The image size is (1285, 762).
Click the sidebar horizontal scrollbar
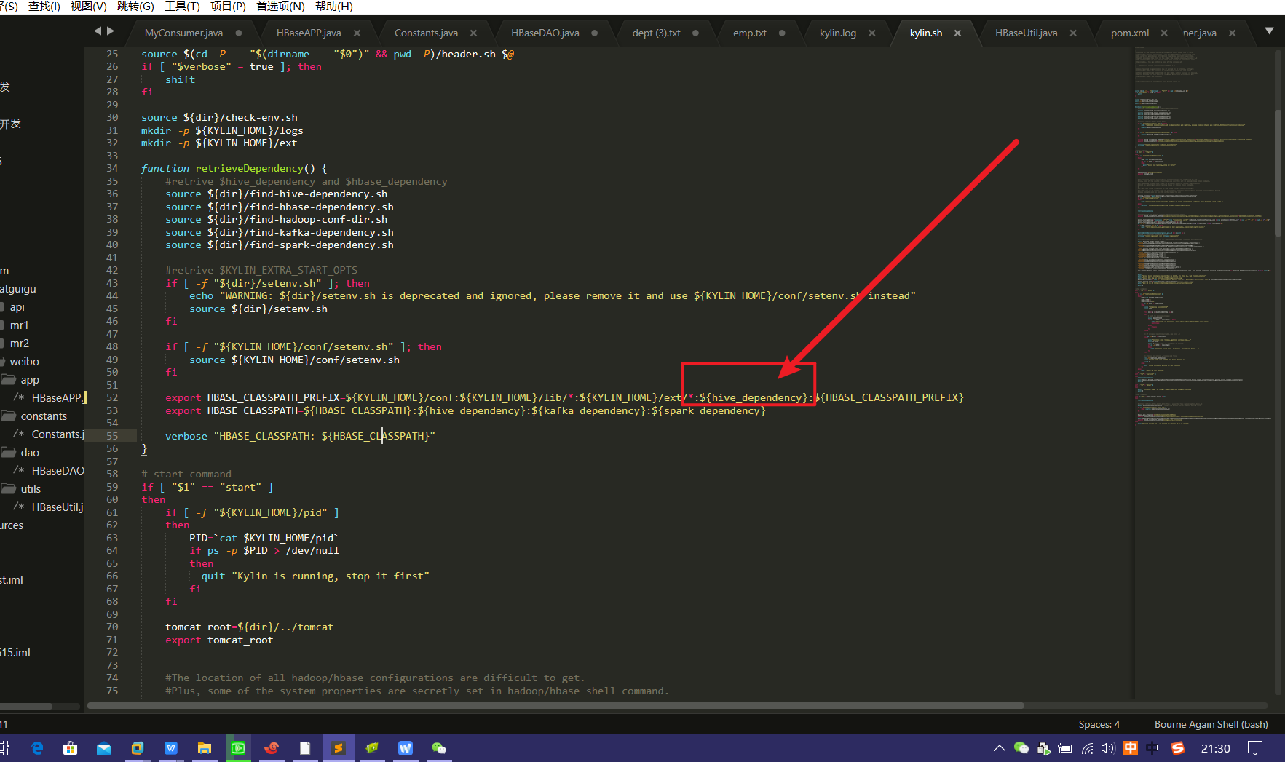[26, 706]
